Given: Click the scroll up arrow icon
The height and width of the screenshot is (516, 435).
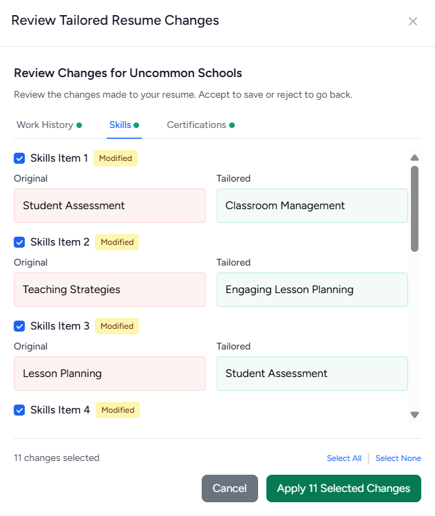Looking at the screenshot, I should (414, 158).
